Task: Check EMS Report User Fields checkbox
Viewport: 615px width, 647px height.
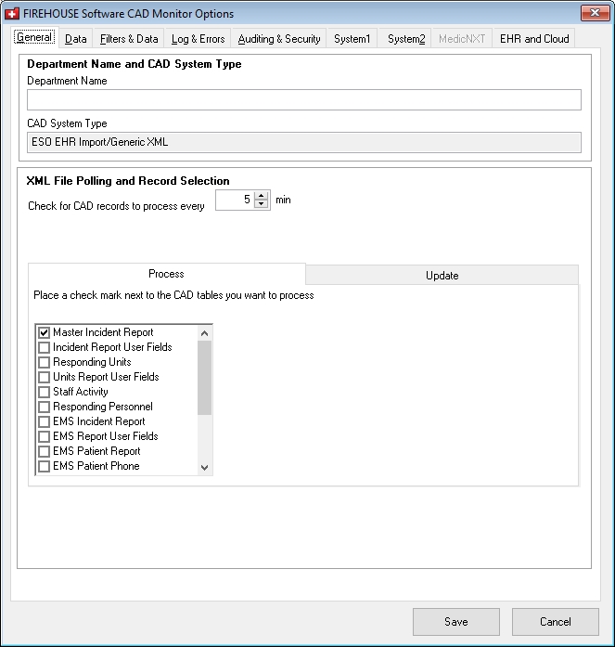Action: 45,436
